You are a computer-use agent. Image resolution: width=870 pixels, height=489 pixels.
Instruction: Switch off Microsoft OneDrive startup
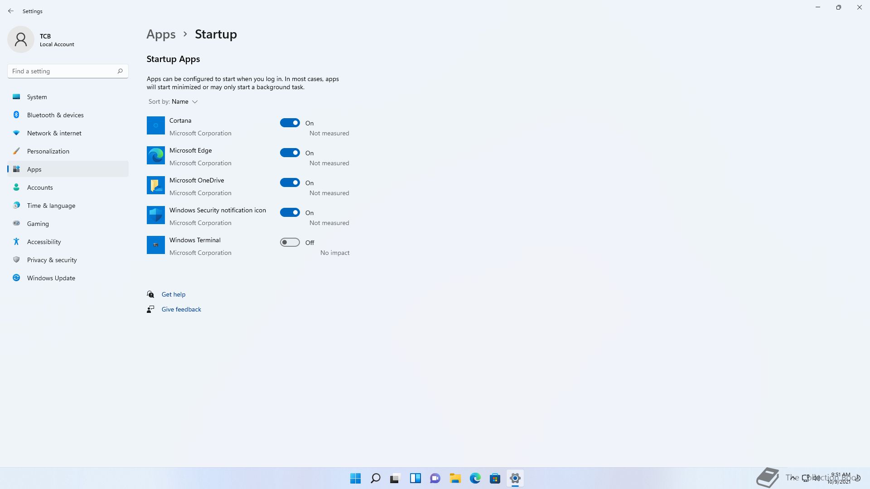[290, 182]
